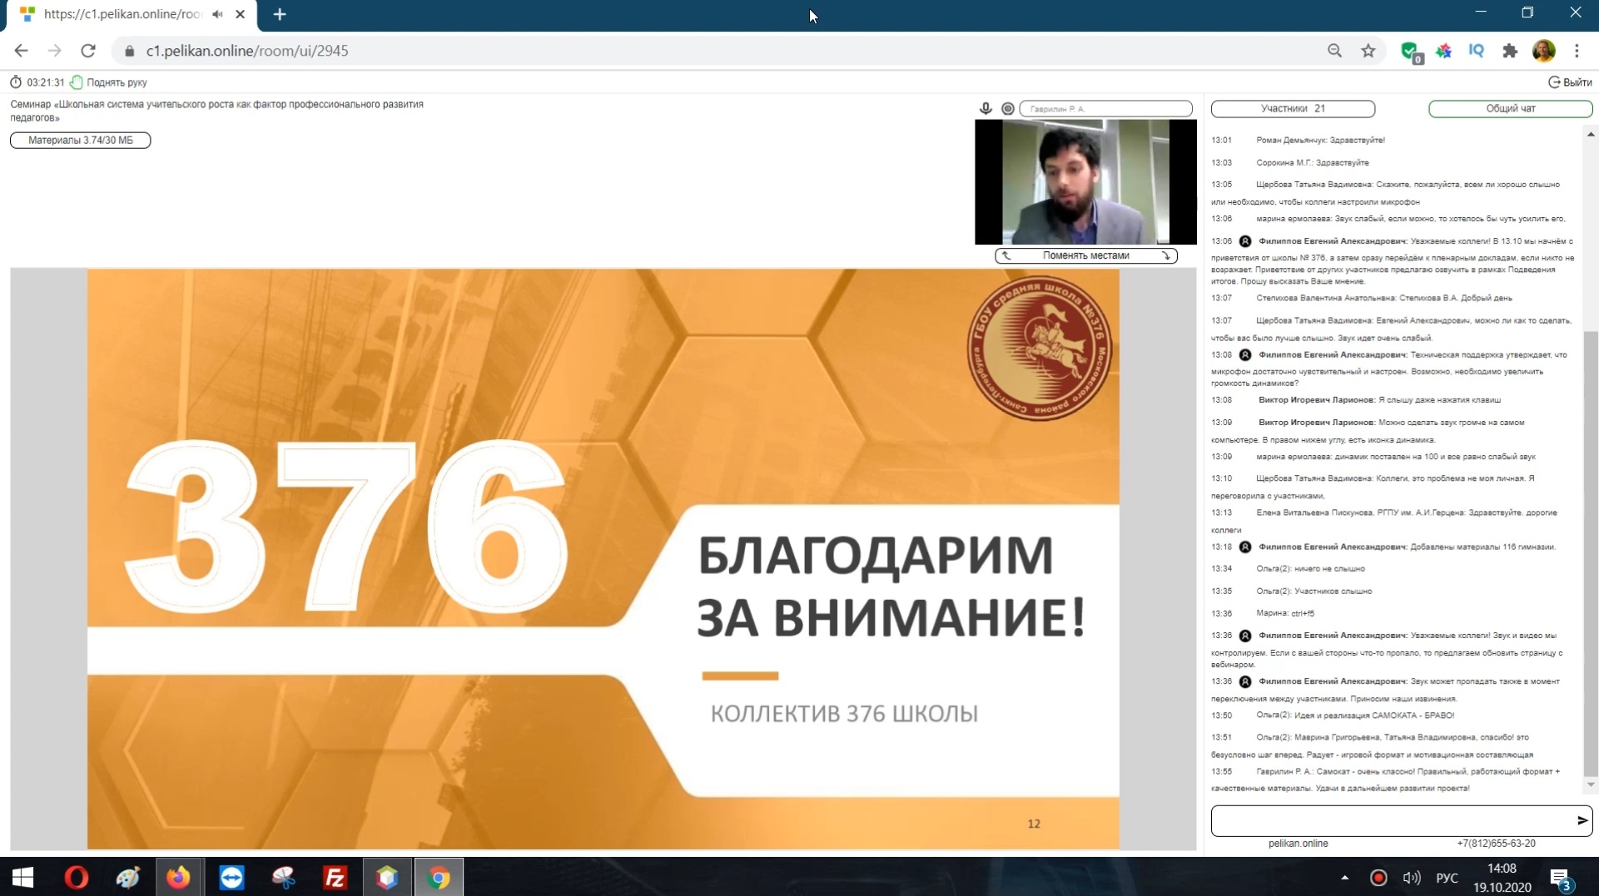Open the browser extensions puzzle icon

point(1510,51)
